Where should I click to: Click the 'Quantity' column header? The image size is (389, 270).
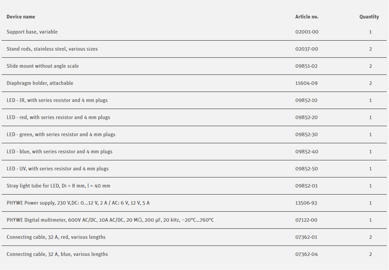coord(369,17)
